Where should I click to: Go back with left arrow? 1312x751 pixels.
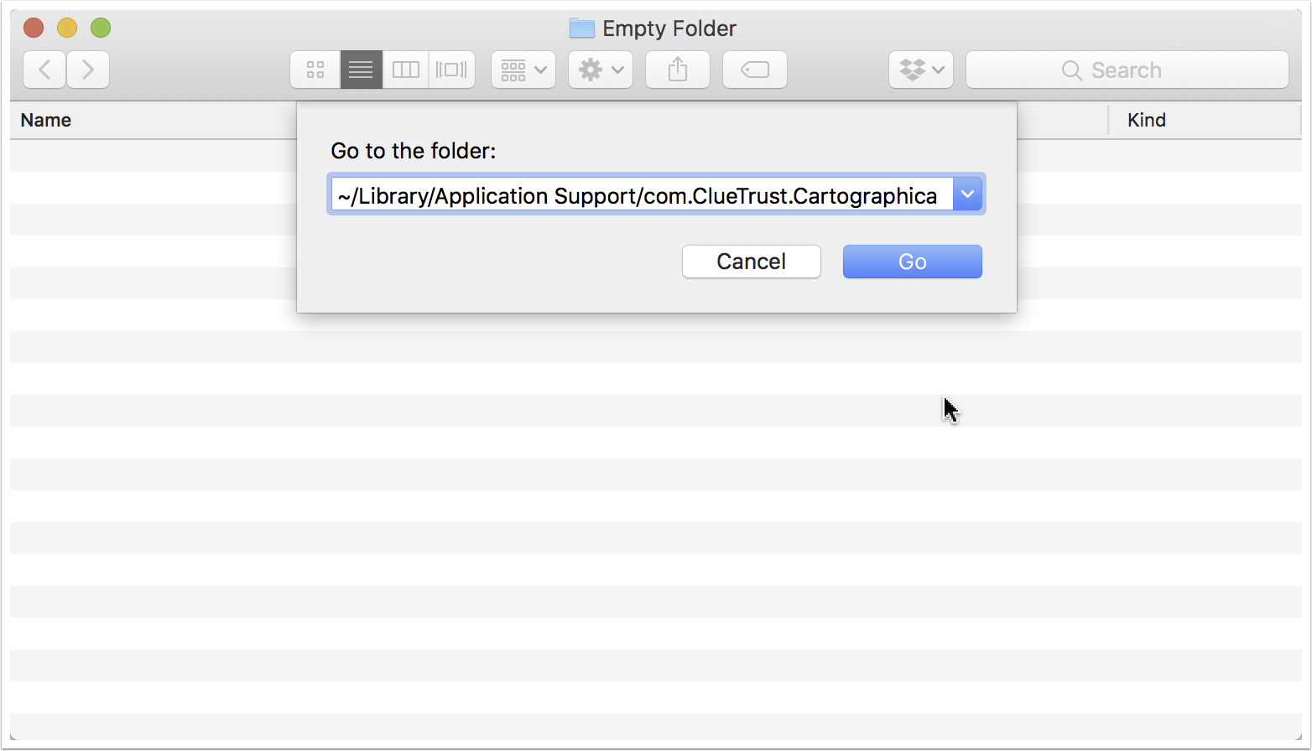tap(44, 70)
